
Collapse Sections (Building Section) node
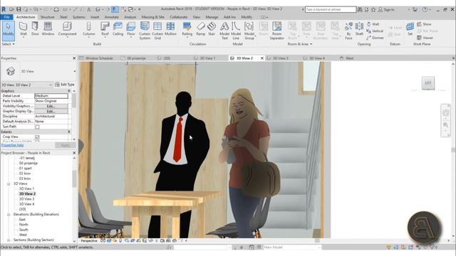[x=9, y=240]
